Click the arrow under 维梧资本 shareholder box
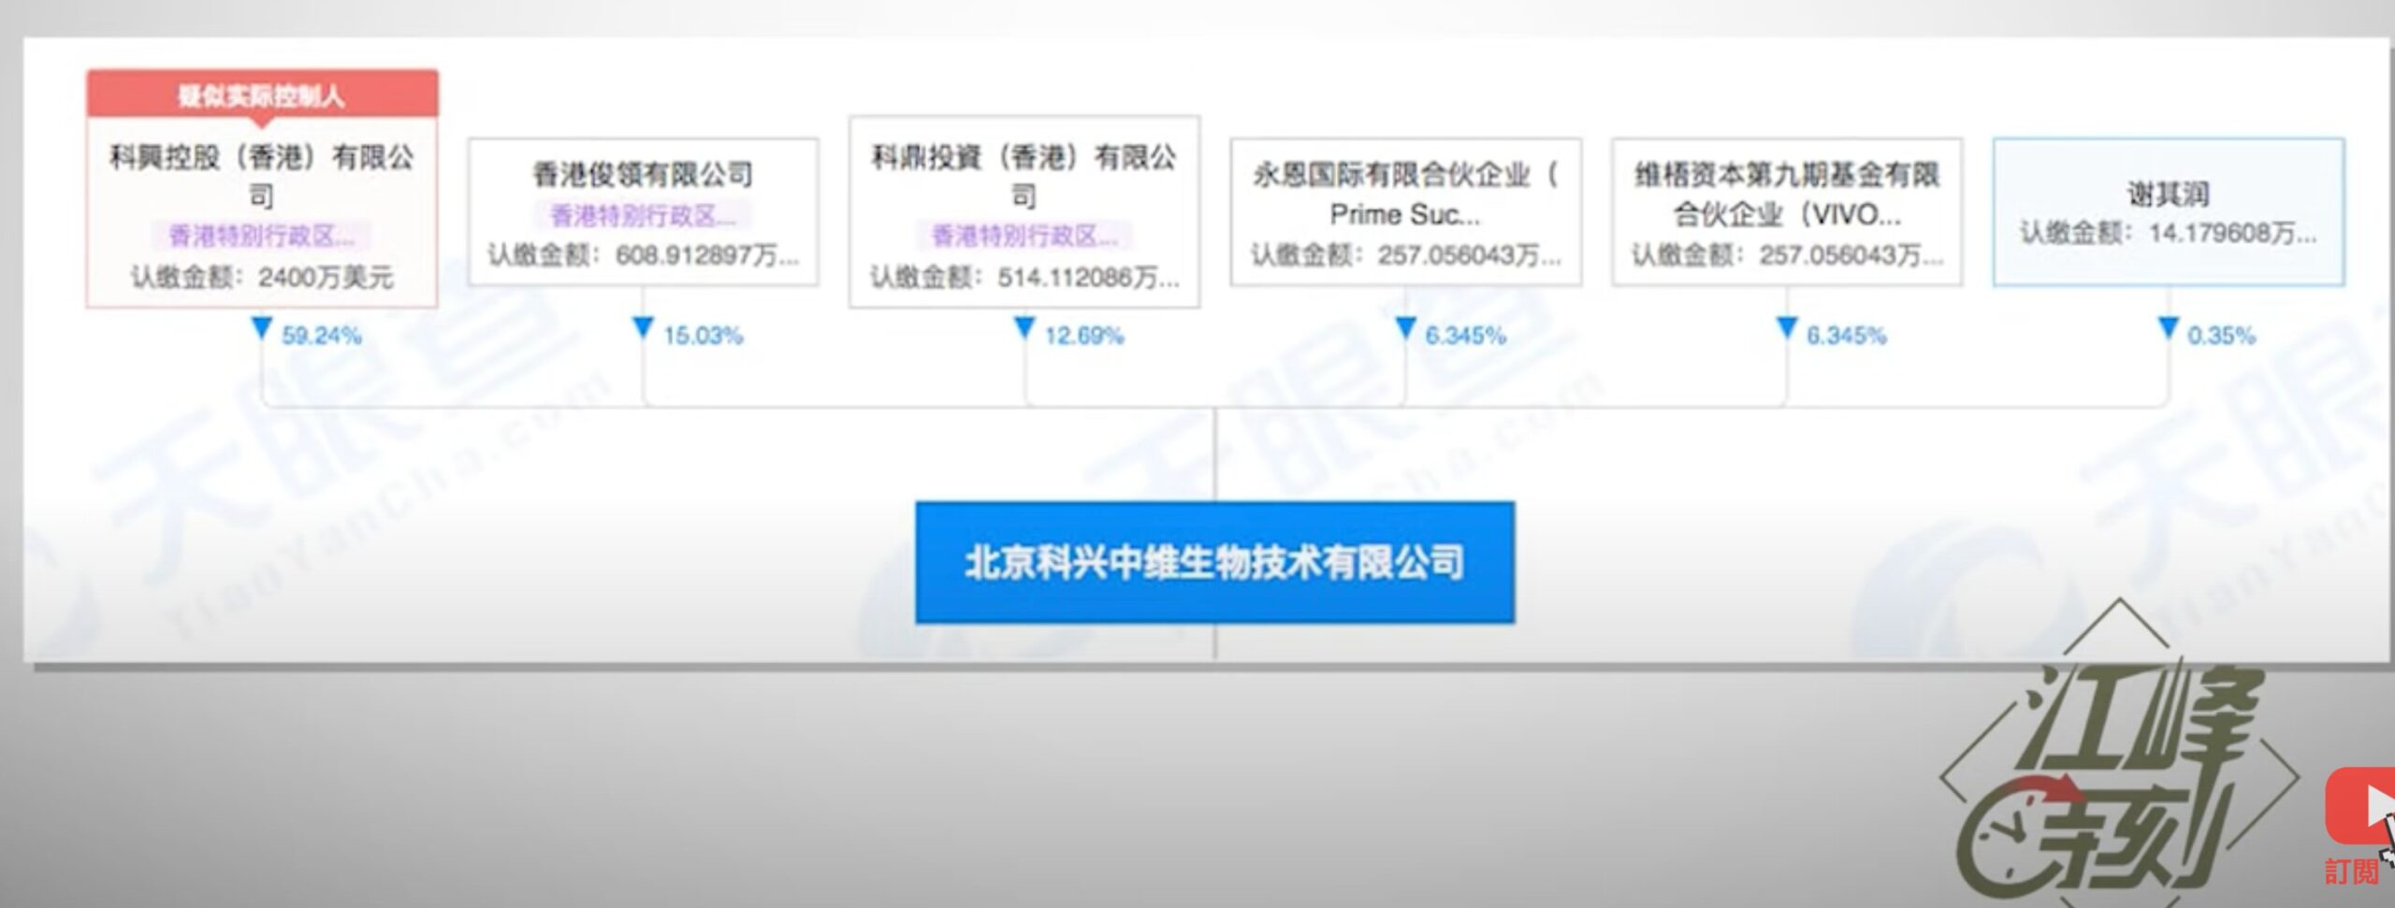 (1787, 328)
